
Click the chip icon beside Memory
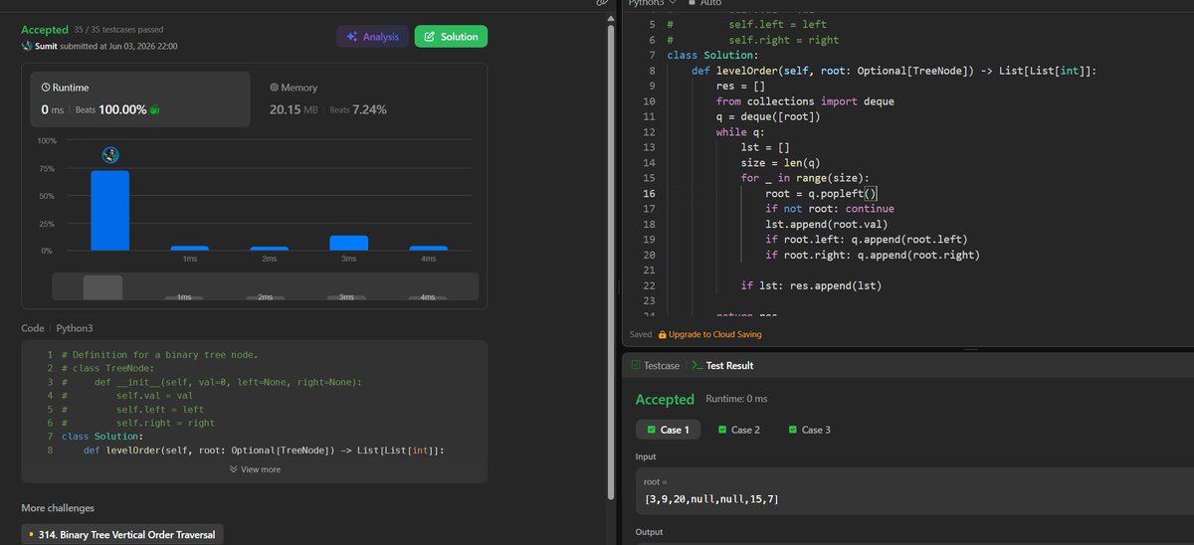[x=274, y=88]
